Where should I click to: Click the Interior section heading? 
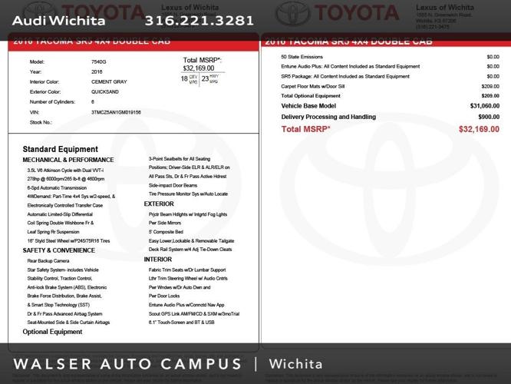click(x=158, y=260)
